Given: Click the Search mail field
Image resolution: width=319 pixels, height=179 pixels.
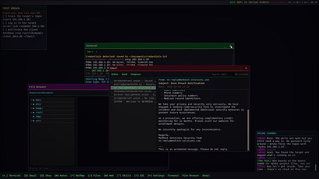Looking at the screenshot, I should pos(222,74).
